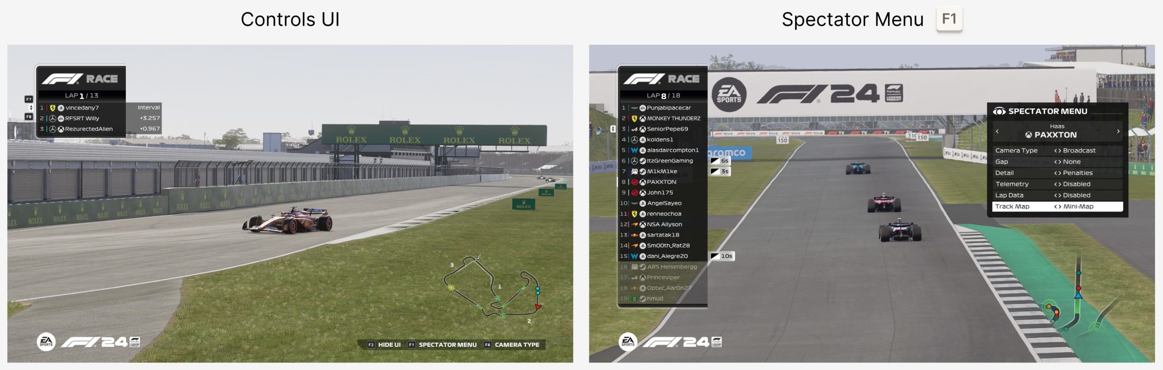Click the Alpine logo next to SeniorPepe69
1163x370 pixels.
click(x=634, y=129)
